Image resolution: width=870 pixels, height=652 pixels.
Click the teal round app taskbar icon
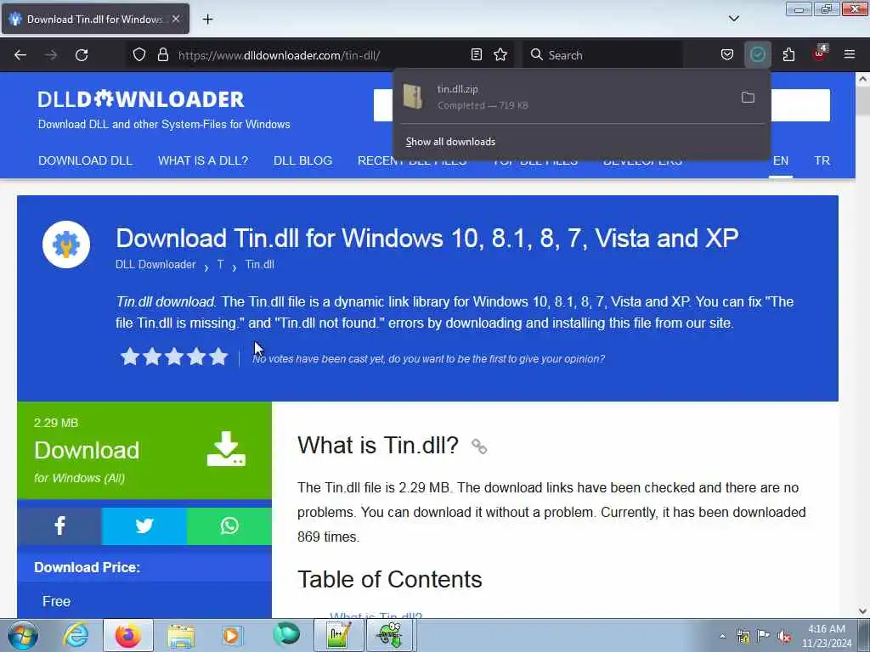point(286,634)
